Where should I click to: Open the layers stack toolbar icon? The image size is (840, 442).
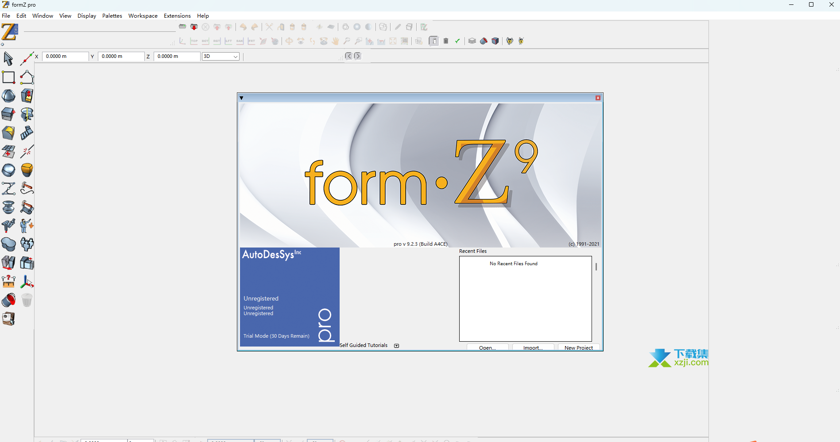(x=472, y=41)
